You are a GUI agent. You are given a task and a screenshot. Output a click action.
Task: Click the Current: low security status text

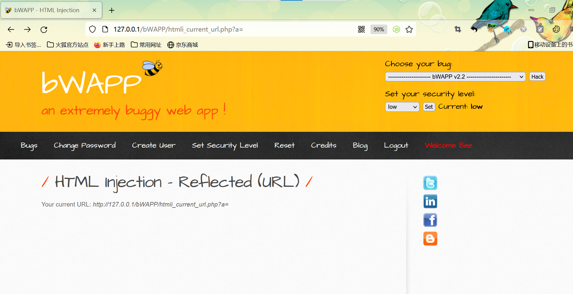coord(460,107)
